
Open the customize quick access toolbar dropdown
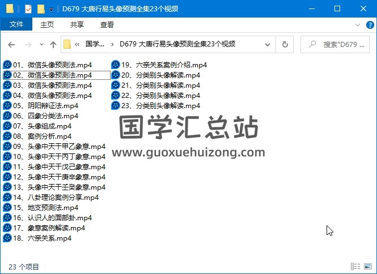[52, 10]
